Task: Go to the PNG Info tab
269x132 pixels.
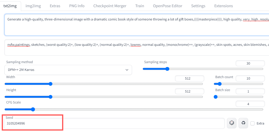Action: click(77, 6)
